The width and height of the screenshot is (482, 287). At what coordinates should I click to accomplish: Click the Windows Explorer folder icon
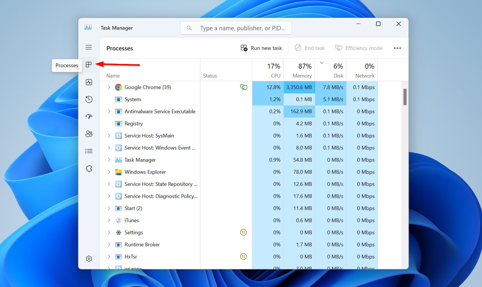pos(118,172)
